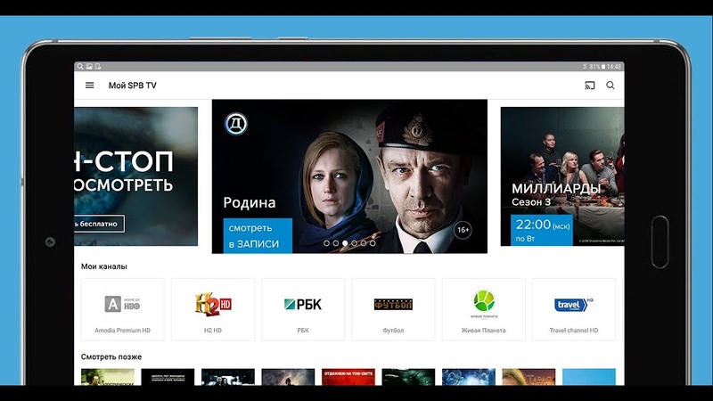Open Футбол channel tile
713x401 pixels.
click(393, 309)
